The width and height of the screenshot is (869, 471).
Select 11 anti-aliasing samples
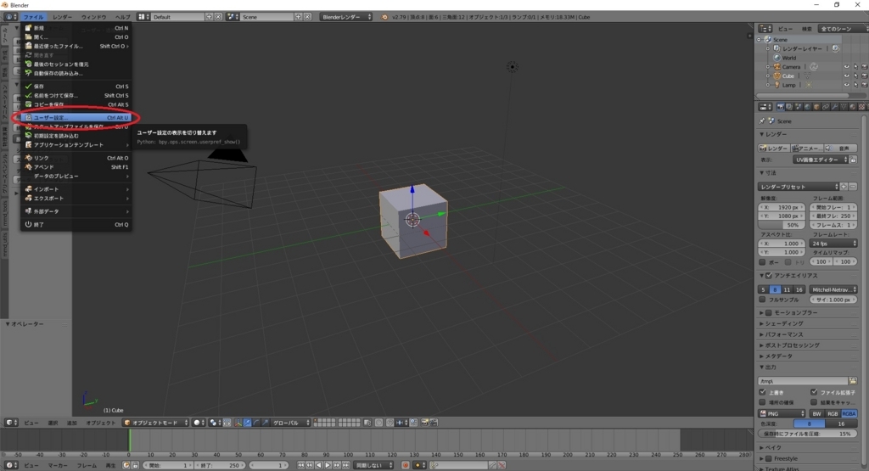point(787,289)
